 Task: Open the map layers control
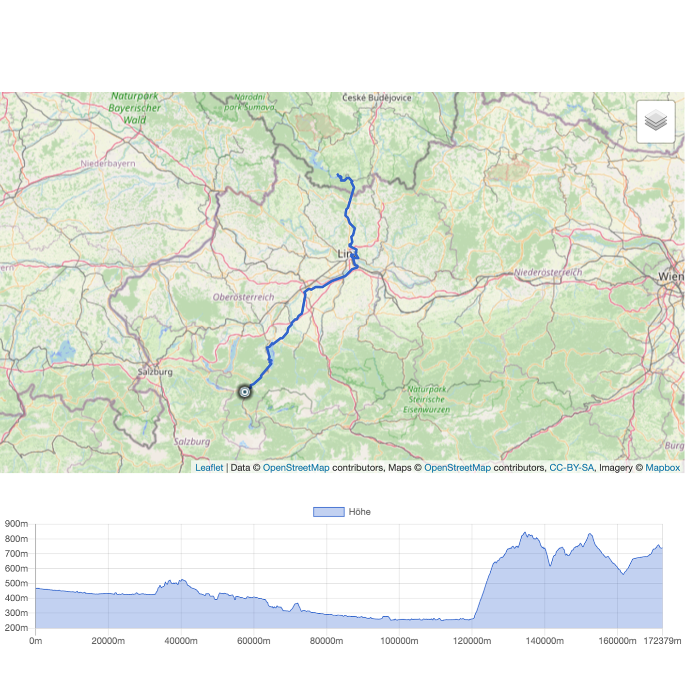click(x=655, y=122)
